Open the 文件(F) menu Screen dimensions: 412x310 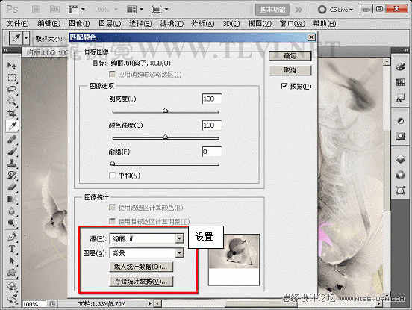point(17,24)
